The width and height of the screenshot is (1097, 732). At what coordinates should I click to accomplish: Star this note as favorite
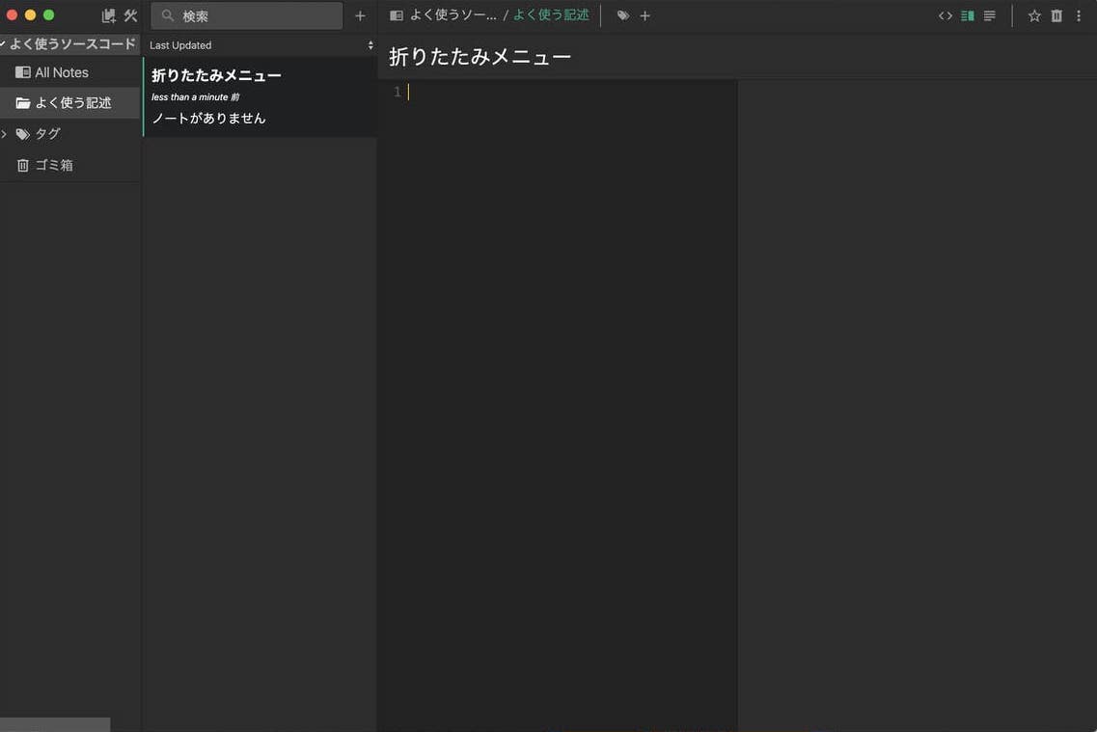pos(1034,15)
